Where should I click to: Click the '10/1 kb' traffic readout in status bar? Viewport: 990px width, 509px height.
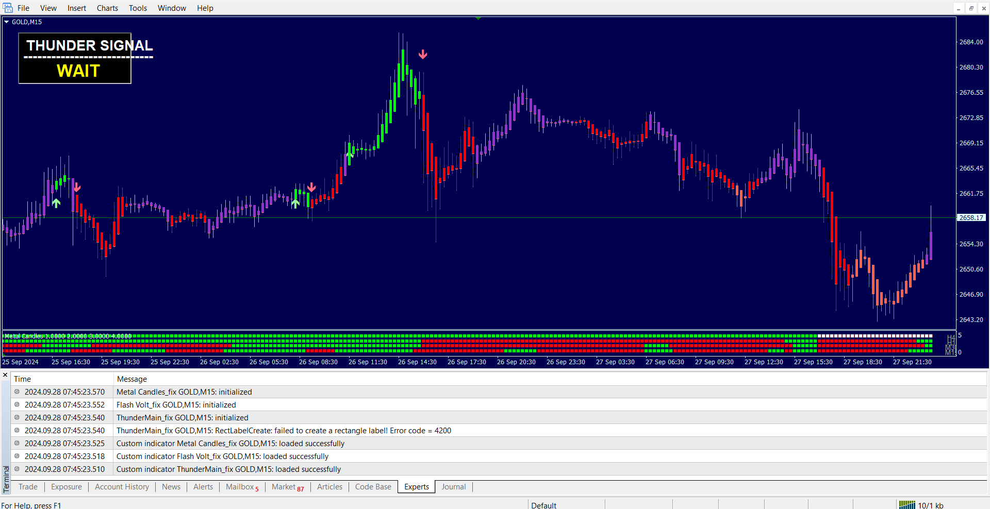point(931,505)
